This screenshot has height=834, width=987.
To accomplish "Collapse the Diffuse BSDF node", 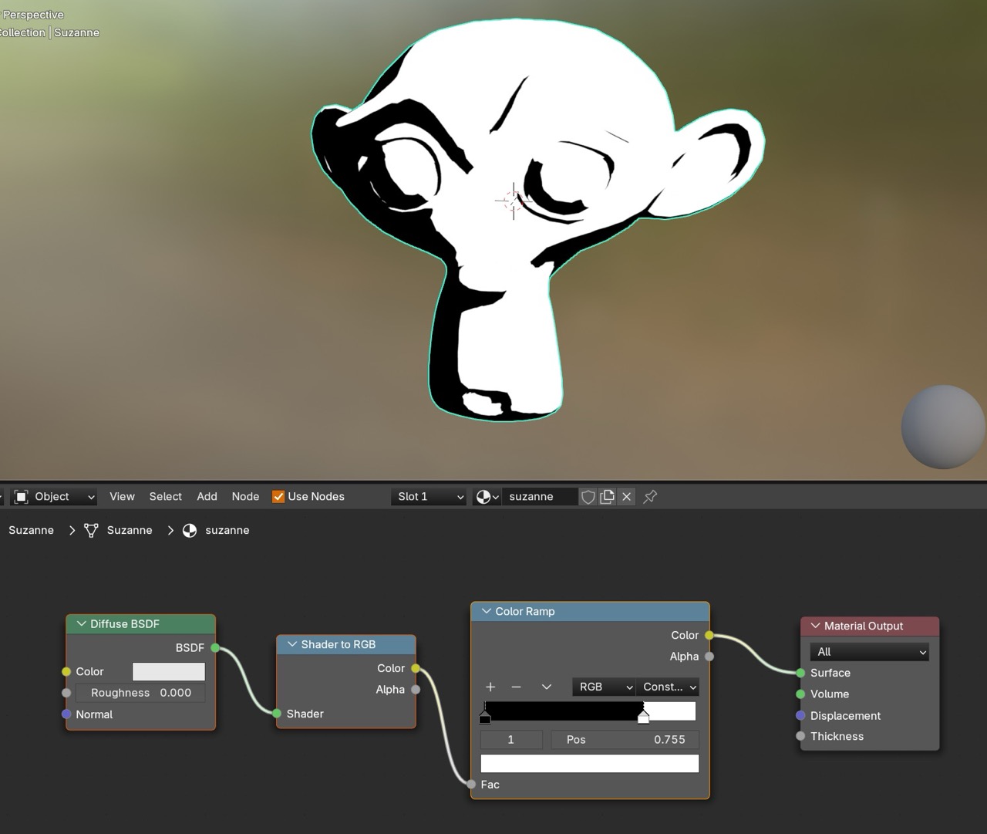I will point(82,624).
